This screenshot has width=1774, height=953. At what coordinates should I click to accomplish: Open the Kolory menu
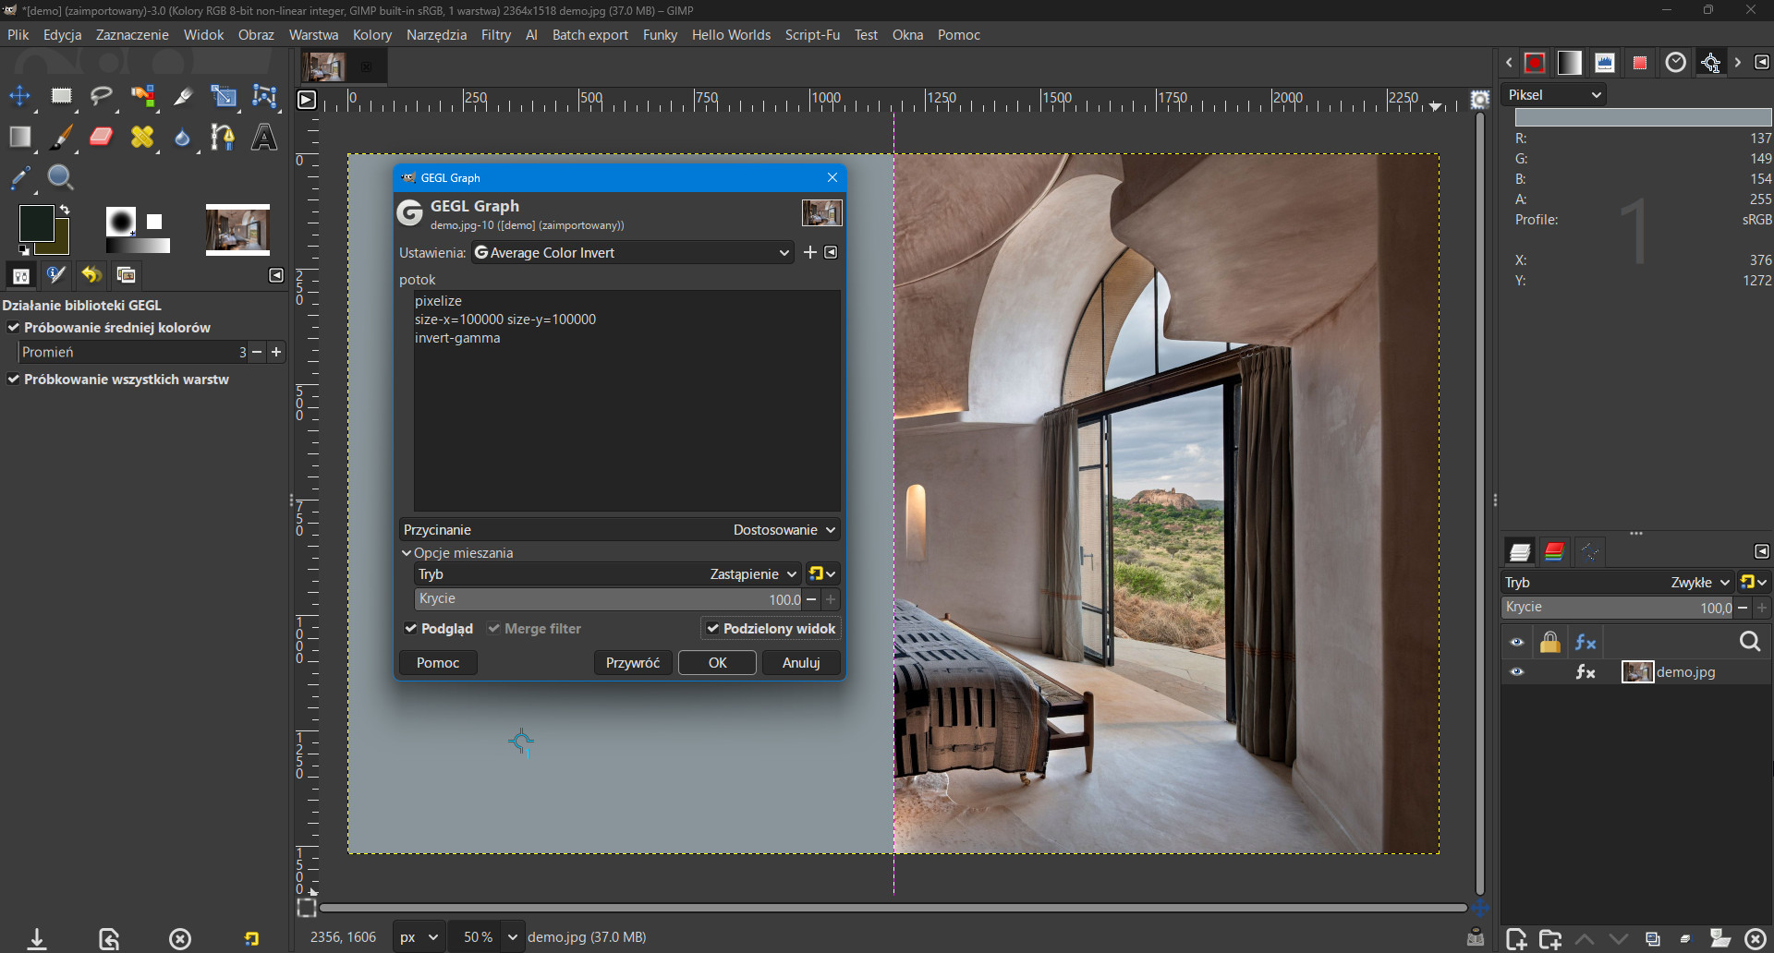[x=371, y=35]
